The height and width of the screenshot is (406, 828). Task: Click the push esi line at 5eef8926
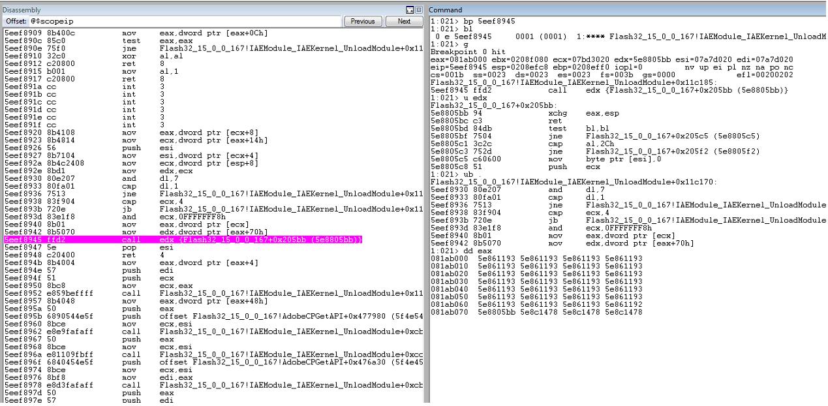213,148
